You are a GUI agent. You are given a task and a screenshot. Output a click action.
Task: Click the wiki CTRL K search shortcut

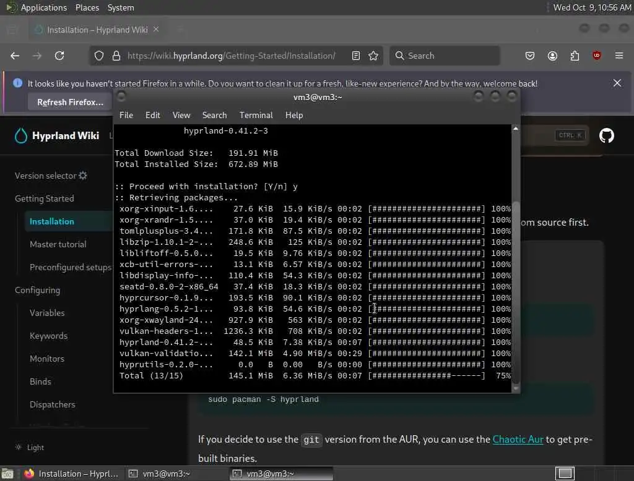coord(570,135)
